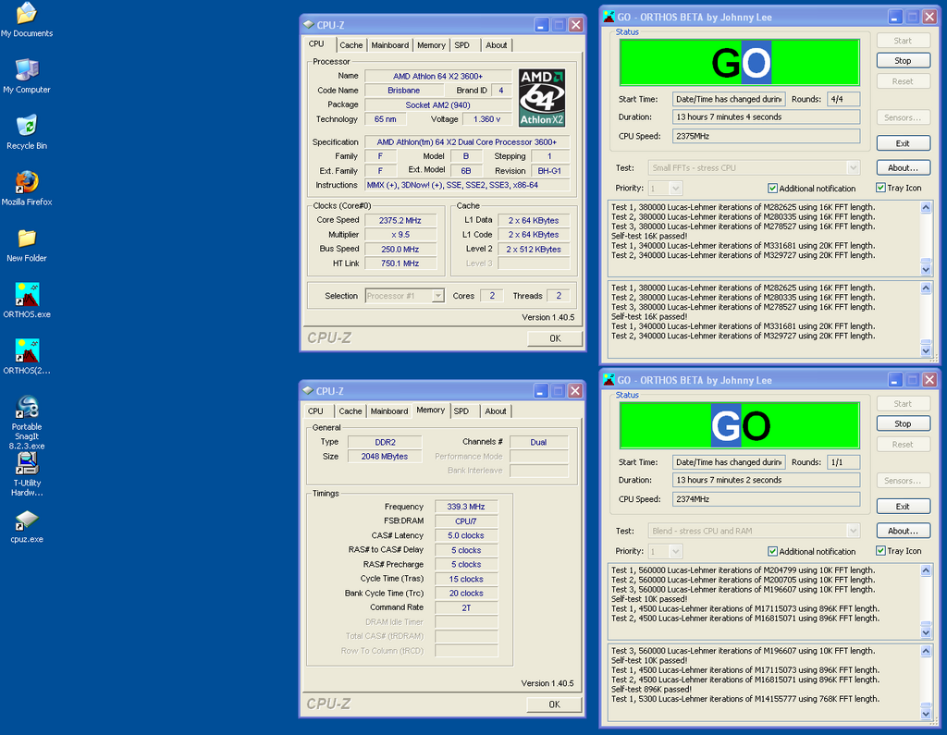Screen dimensions: 947x735
Task: Click the AMD Athlon 64 X2 logo
Action: coord(541,97)
